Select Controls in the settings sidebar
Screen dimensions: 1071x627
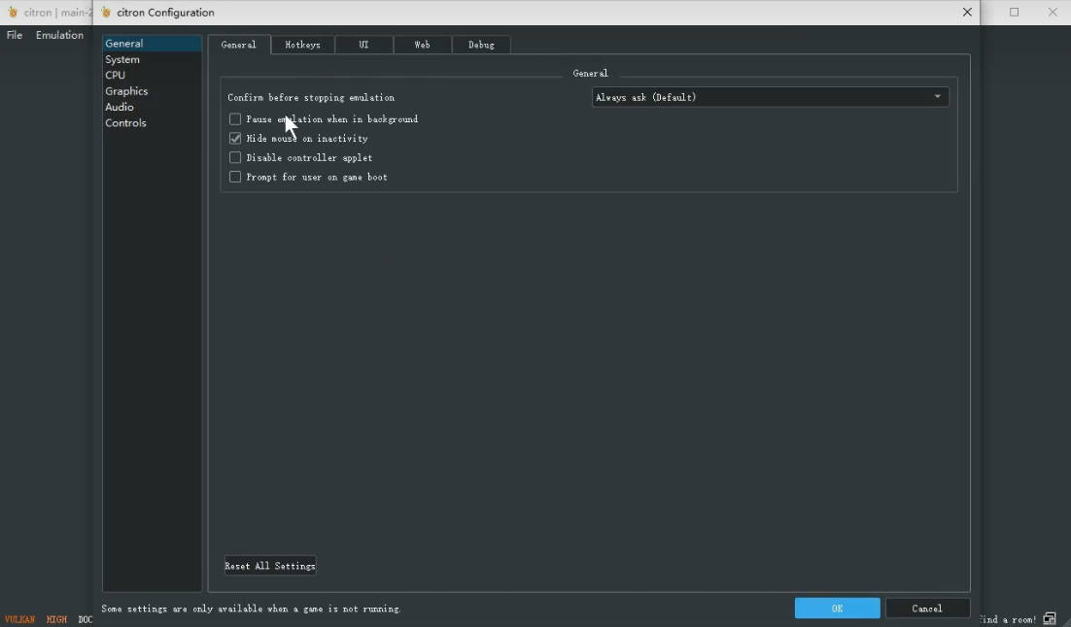click(x=125, y=123)
